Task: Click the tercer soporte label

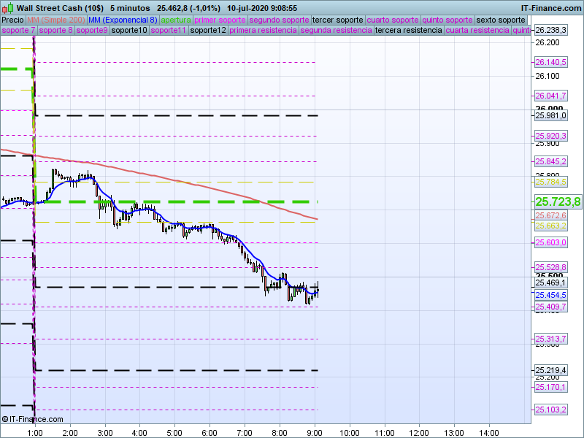Action: point(337,20)
